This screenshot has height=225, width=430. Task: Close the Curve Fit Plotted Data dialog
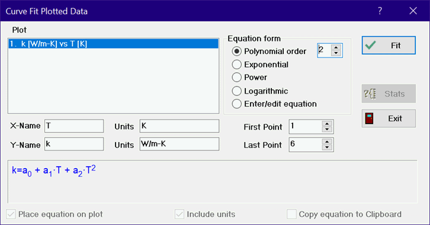coord(413,11)
